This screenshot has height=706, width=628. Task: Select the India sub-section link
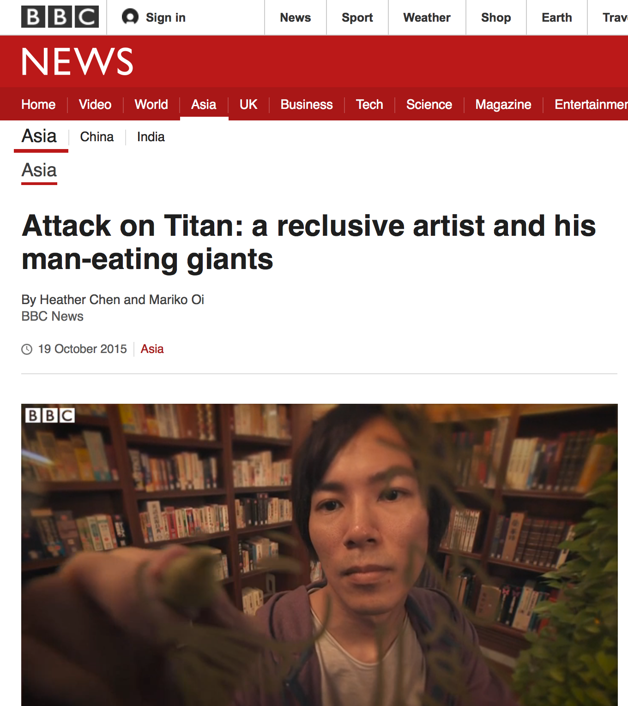coord(151,137)
